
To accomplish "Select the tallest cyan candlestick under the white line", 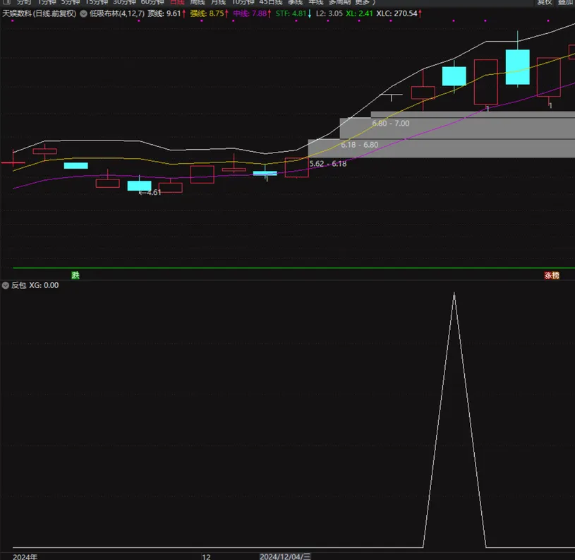I will tap(517, 67).
